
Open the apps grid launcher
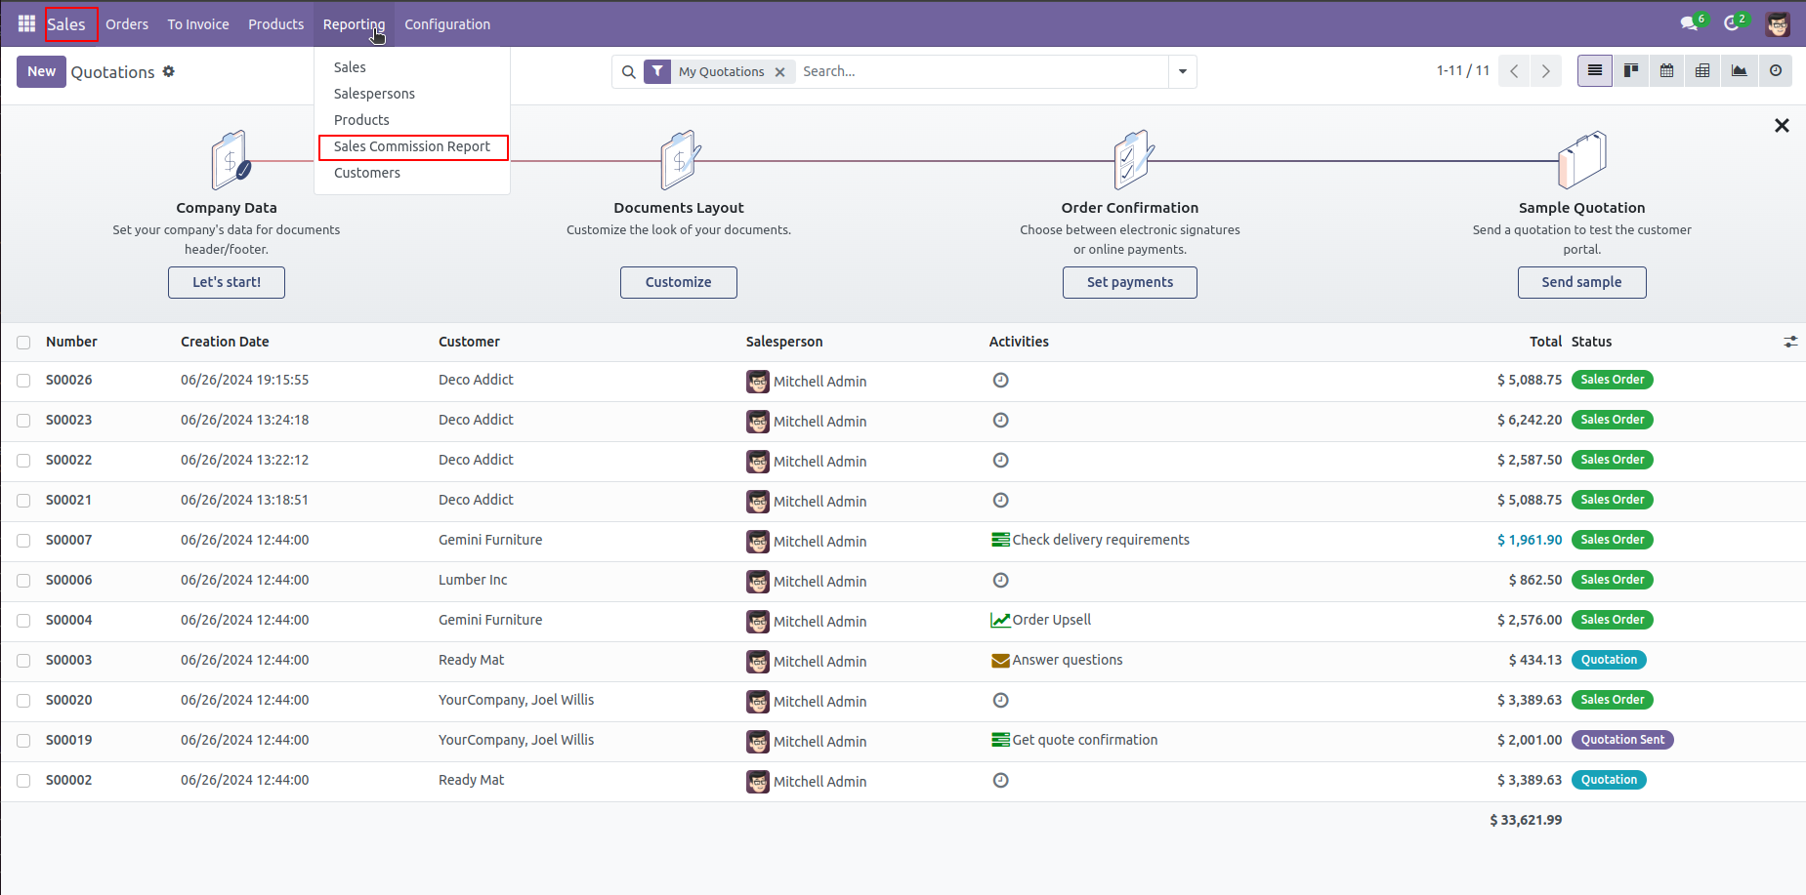point(25,23)
